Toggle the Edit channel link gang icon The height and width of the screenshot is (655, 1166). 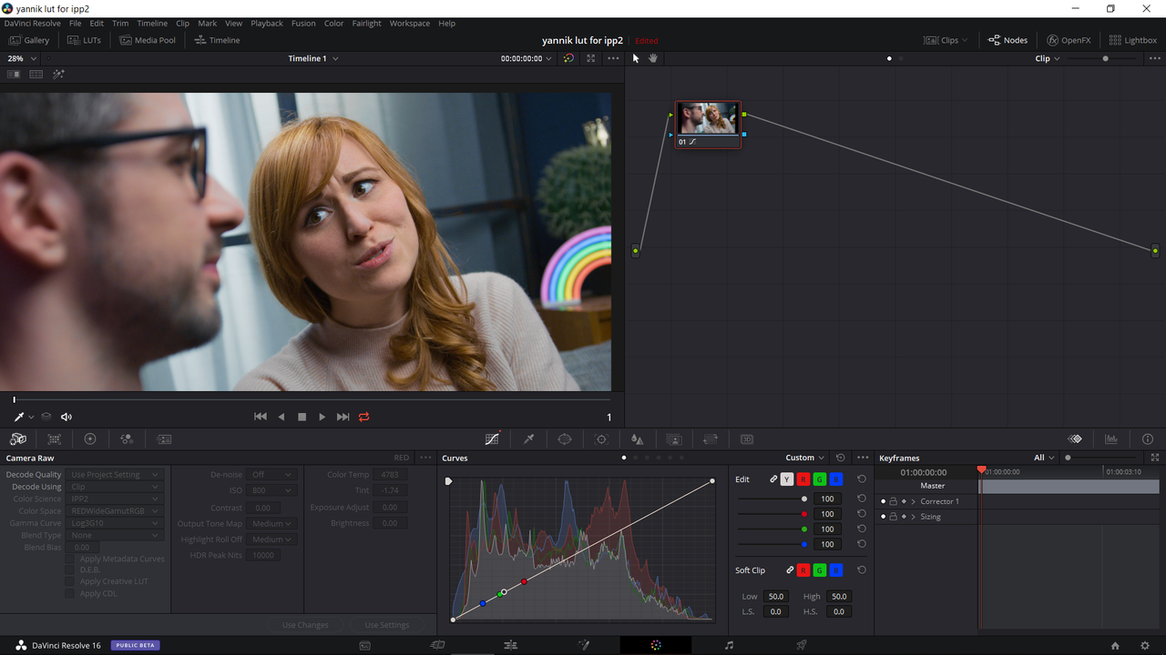(x=773, y=479)
